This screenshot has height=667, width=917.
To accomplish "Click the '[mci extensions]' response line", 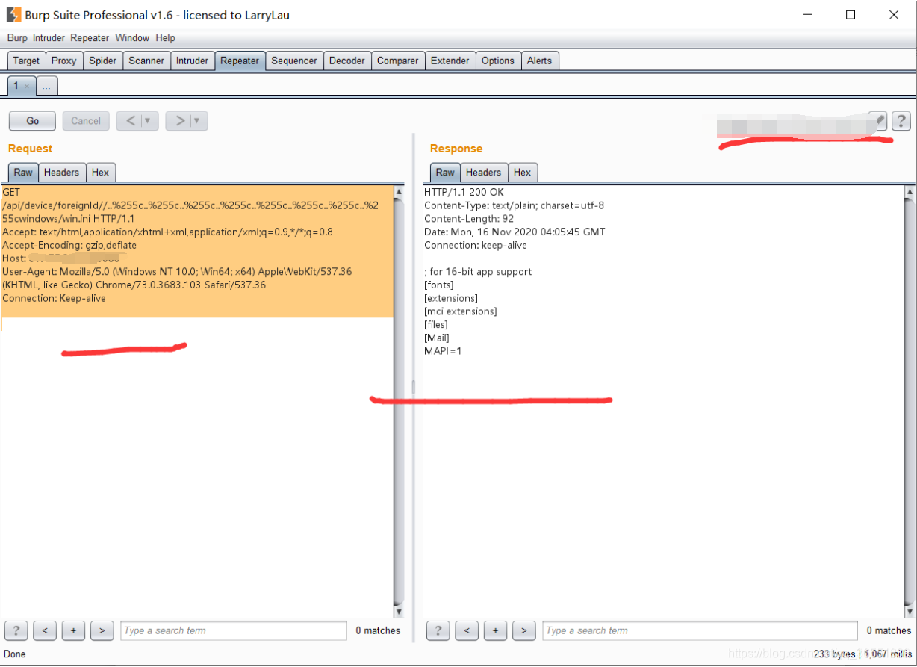I will coord(461,311).
